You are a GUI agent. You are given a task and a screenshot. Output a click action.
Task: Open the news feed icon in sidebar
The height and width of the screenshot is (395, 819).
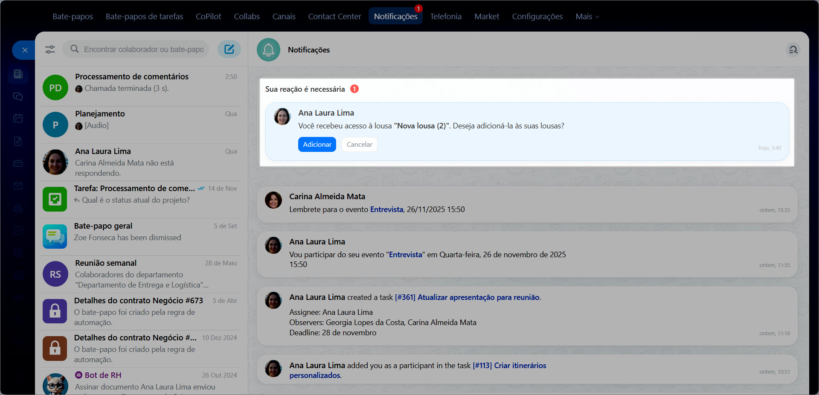[18, 74]
